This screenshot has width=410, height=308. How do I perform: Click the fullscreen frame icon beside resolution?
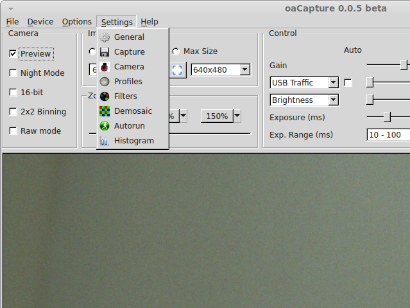point(178,70)
